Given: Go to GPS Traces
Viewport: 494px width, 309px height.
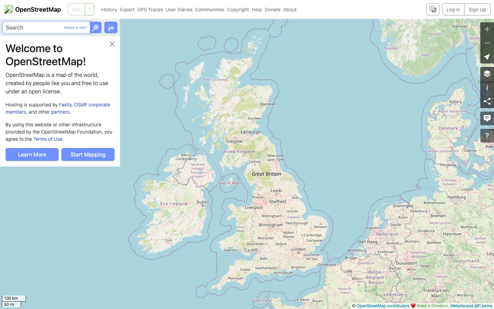Looking at the screenshot, I should point(150,10).
